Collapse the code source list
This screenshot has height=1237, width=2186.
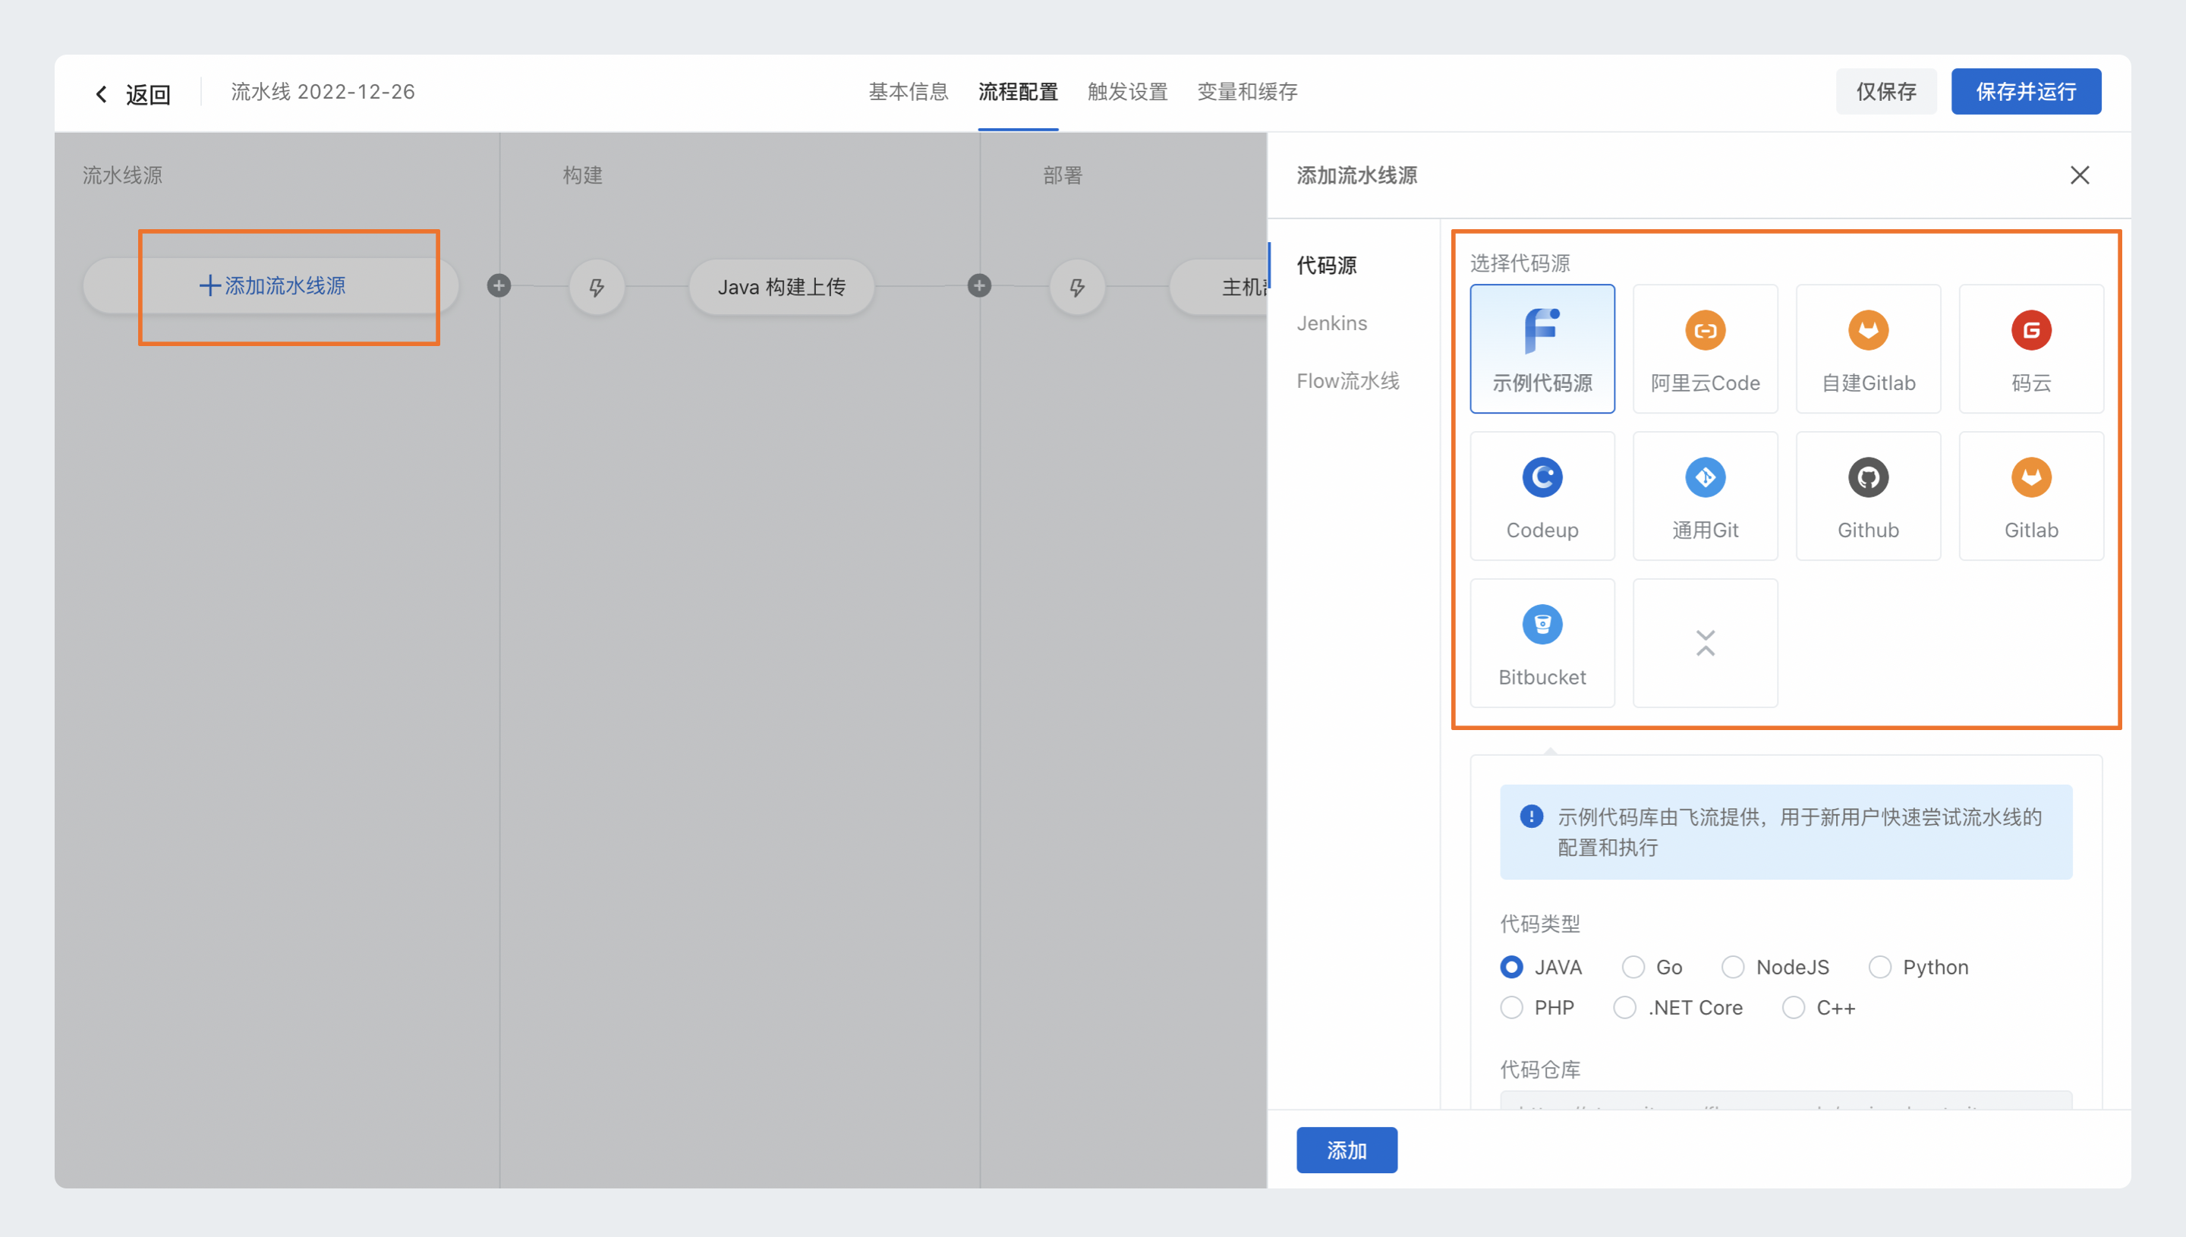tap(1705, 643)
